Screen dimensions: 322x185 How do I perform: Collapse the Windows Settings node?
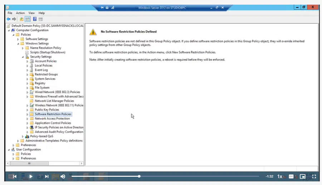click(x=18, y=44)
